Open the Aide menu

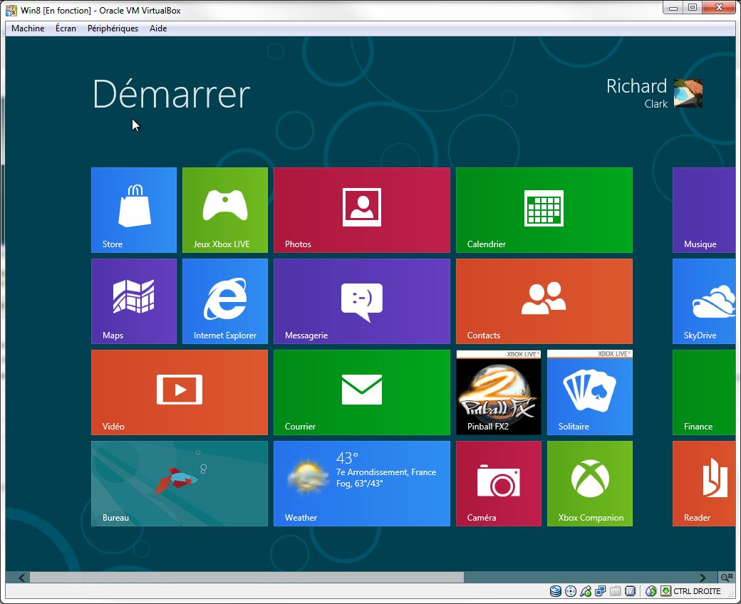158,28
